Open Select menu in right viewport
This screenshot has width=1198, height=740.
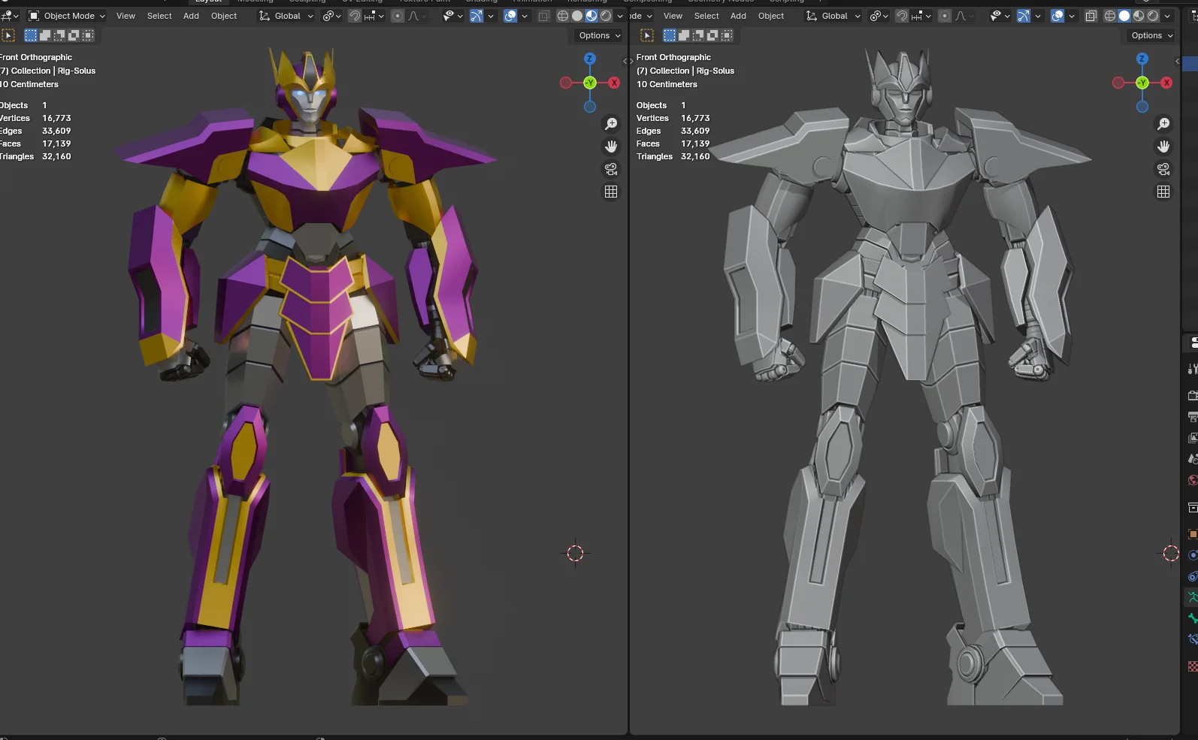[706, 16]
